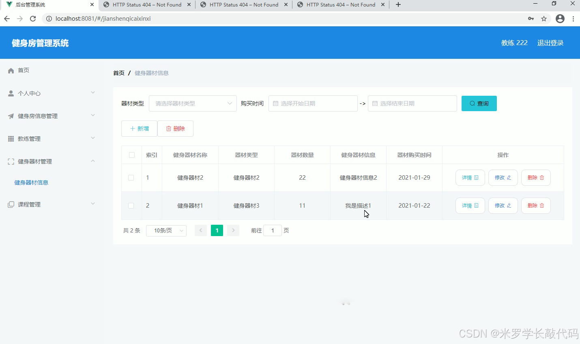Click 修改 for the 健身器材2 row
This screenshot has height=344, width=580.
[x=503, y=178]
